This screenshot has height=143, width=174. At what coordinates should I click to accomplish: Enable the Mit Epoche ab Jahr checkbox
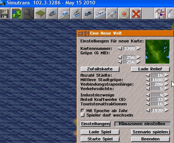pyautogui.click(x=83, y=111)
